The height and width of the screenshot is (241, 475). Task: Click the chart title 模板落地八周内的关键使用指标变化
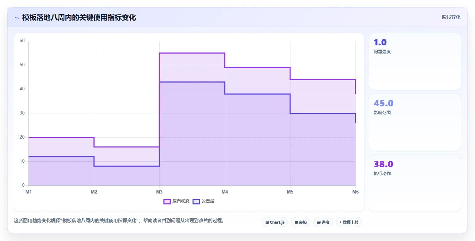79,17
